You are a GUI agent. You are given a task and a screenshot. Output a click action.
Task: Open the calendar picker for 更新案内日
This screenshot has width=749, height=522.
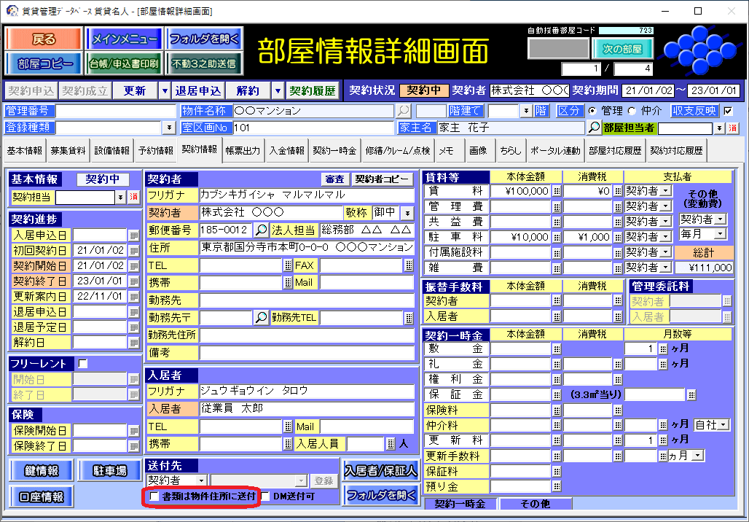tap(133, 297)
